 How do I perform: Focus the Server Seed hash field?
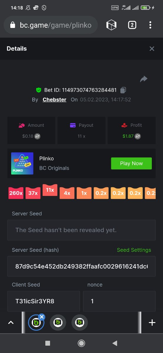click(x=81, y=266)
